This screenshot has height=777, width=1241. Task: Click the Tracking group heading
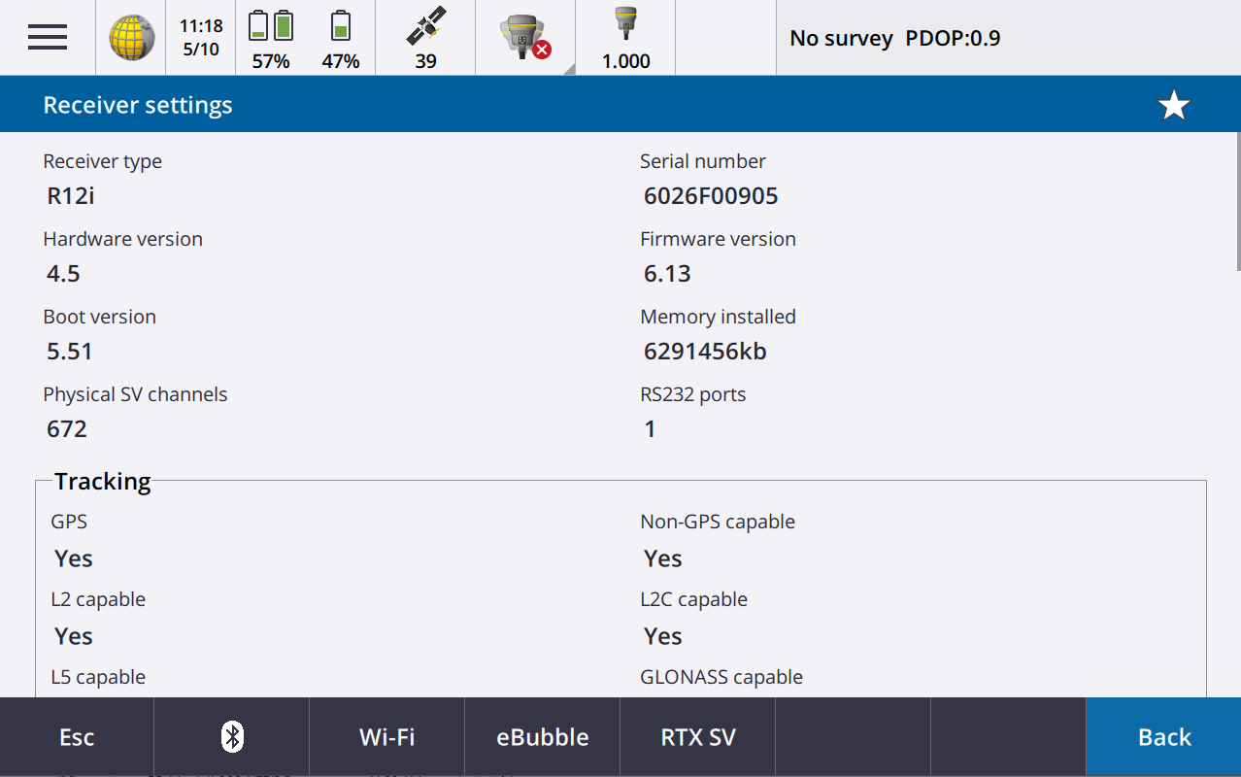click(103, 482)
